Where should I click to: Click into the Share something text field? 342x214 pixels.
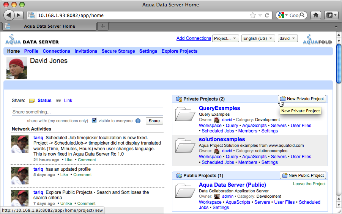click(x=87, y=112)
